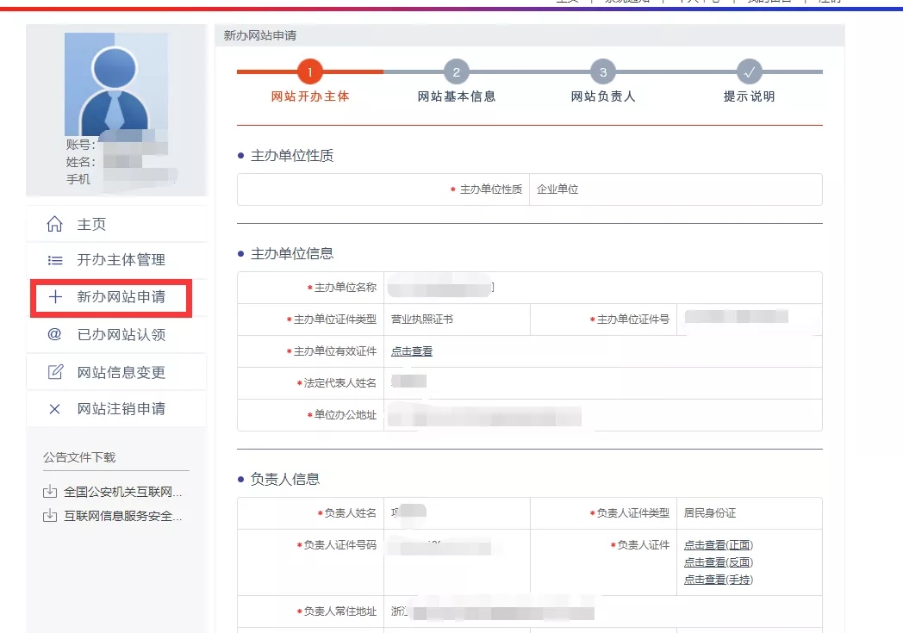Open 开办主体管理 menu item

pos(121,260)
